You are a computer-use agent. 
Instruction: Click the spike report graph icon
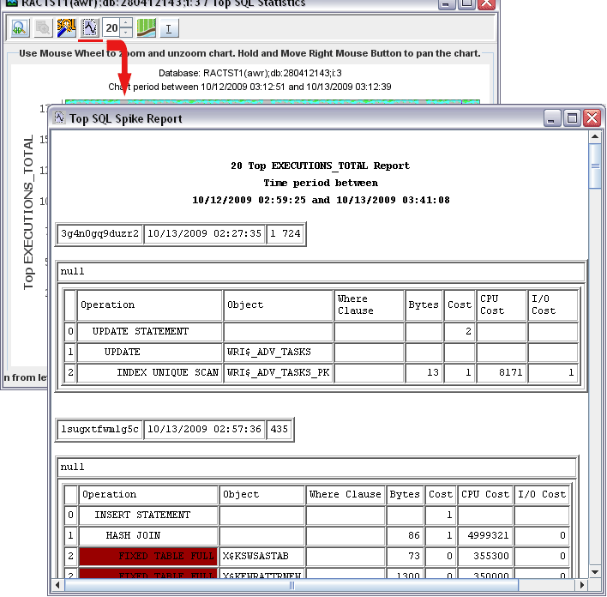point(89,28)
